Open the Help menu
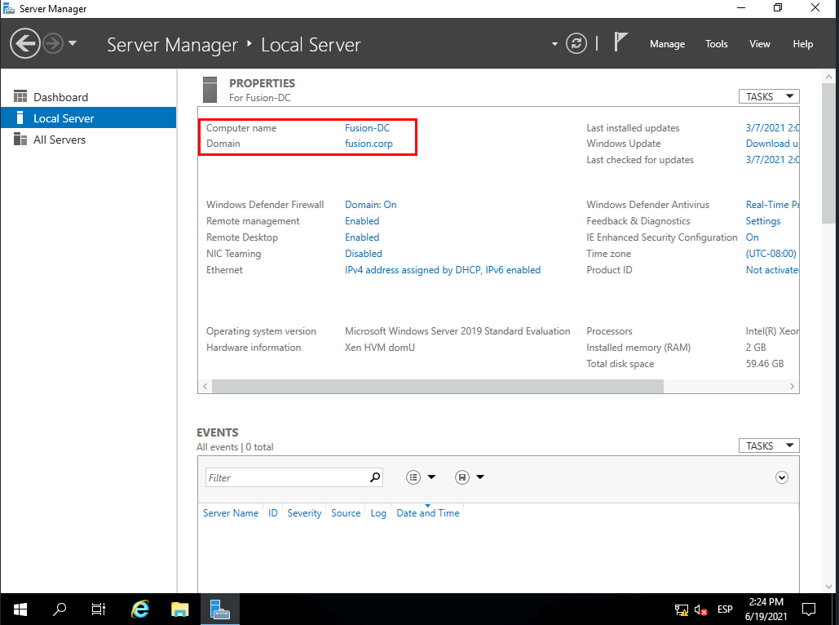Image resolution: width=839 pixels, height=625 pixels. pyautogui.click(x=802, y=44)
